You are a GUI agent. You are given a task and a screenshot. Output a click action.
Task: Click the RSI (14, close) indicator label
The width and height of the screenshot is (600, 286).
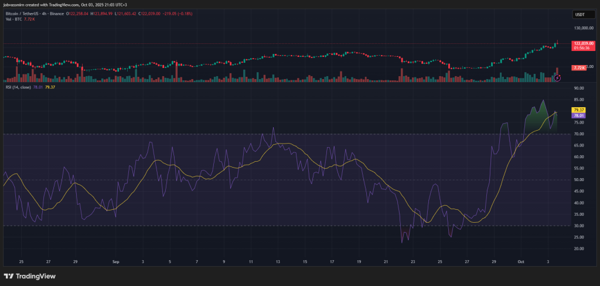[20, 87]
